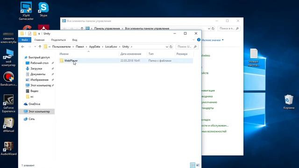Refresh the Unity folder view
Image resolution: width=299 pixels, height=168 pixels.
click(171, 47)
